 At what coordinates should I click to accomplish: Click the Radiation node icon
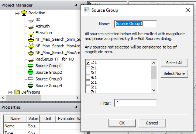click(x=24, y=13)
